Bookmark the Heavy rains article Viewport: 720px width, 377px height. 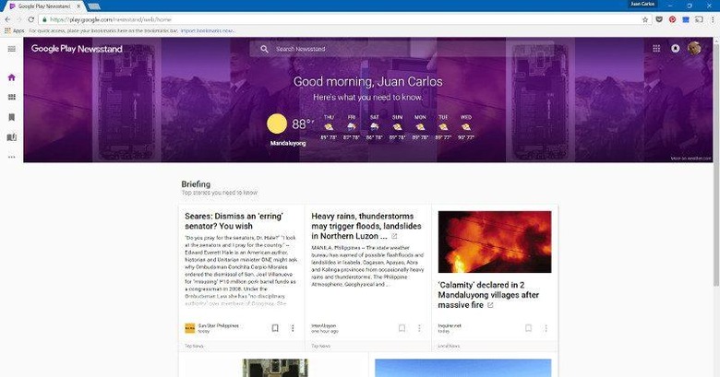coord(402,328)
